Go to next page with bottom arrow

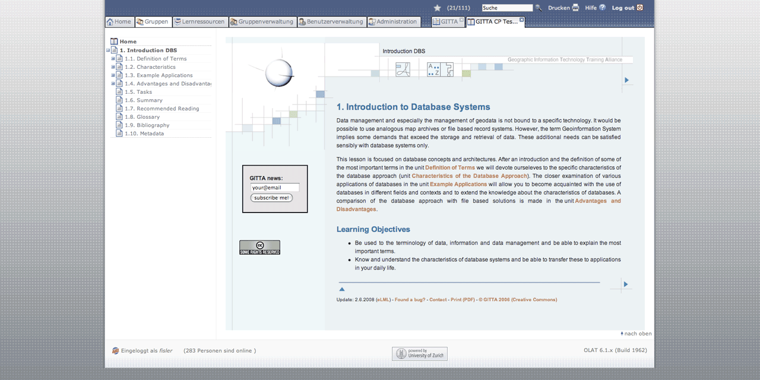point(626,284)
